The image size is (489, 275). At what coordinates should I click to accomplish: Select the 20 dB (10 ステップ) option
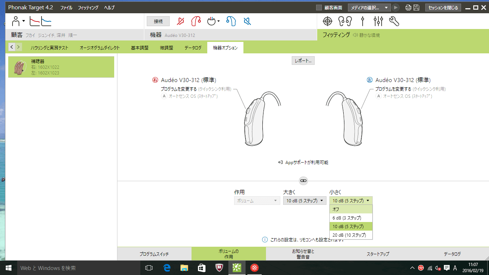coord(351,235)
